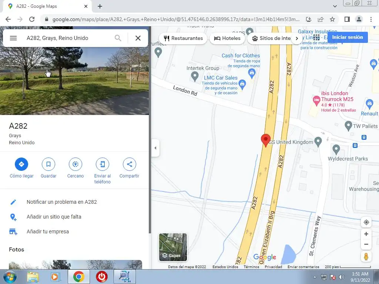Switch map layers via the Capas thumbnail

(173, 247)
